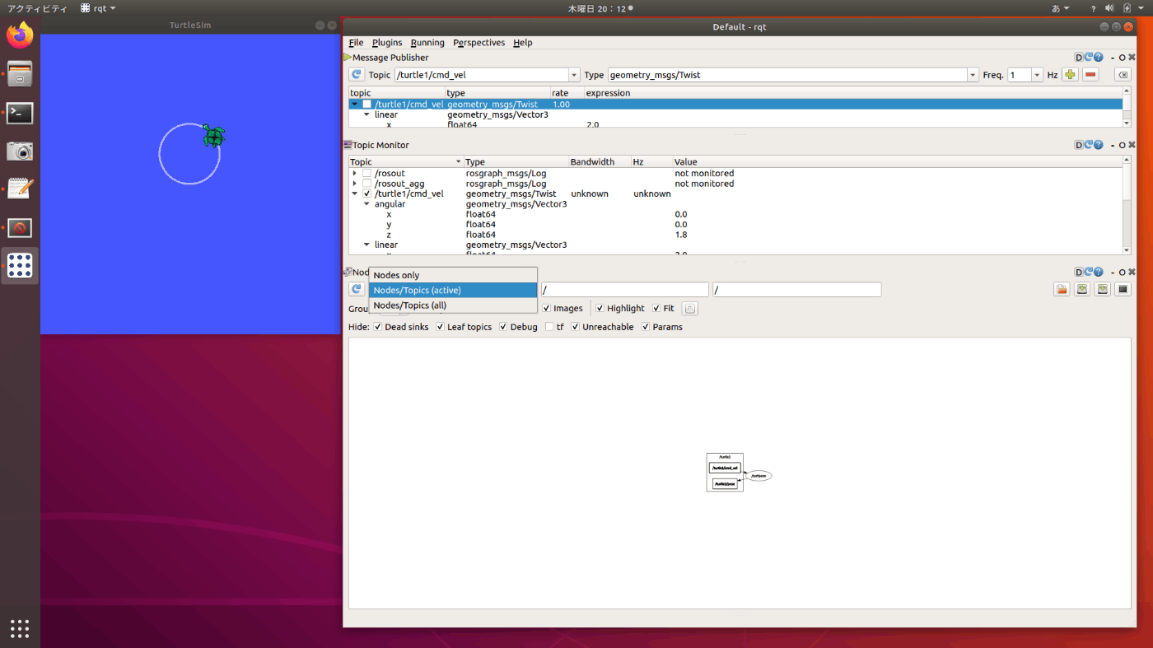1153x648 pixels.
Task: Open the Type combo box dropdown arrow
Action: (x=973, y=75)
